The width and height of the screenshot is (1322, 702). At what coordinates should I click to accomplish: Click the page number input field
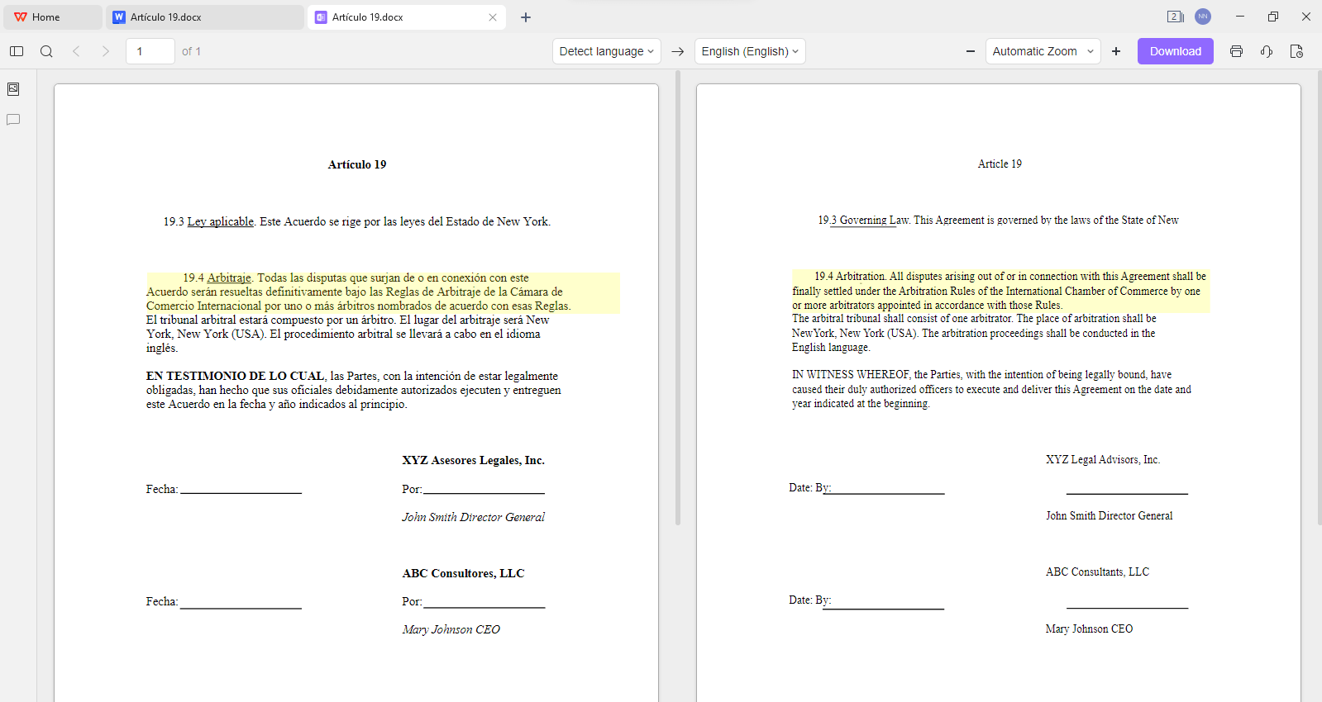tap(150, 51)
